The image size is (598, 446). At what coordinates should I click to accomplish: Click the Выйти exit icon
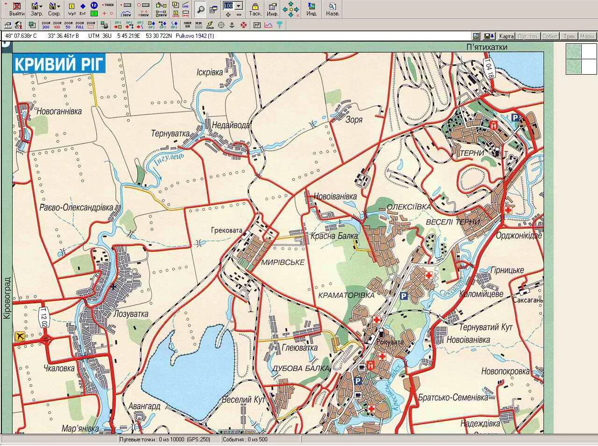tap(17, 9)
